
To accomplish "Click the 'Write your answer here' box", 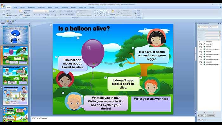I will (x=151, y=104).
